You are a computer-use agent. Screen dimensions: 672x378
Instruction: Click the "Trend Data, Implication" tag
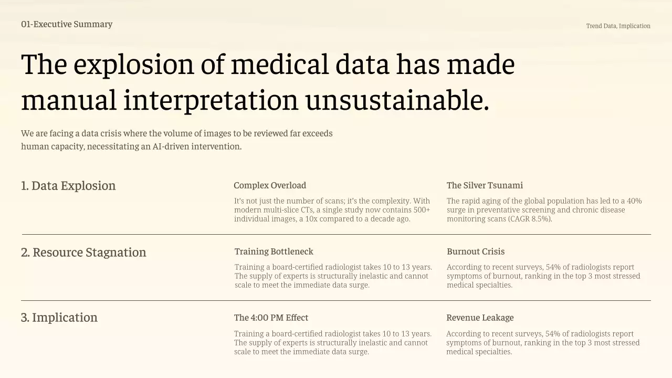[618, 26]
